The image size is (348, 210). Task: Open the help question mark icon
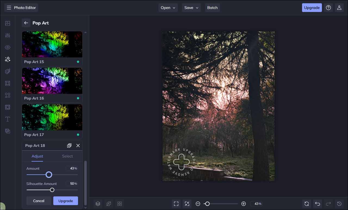pyautogui.click(x=328, y=8)
